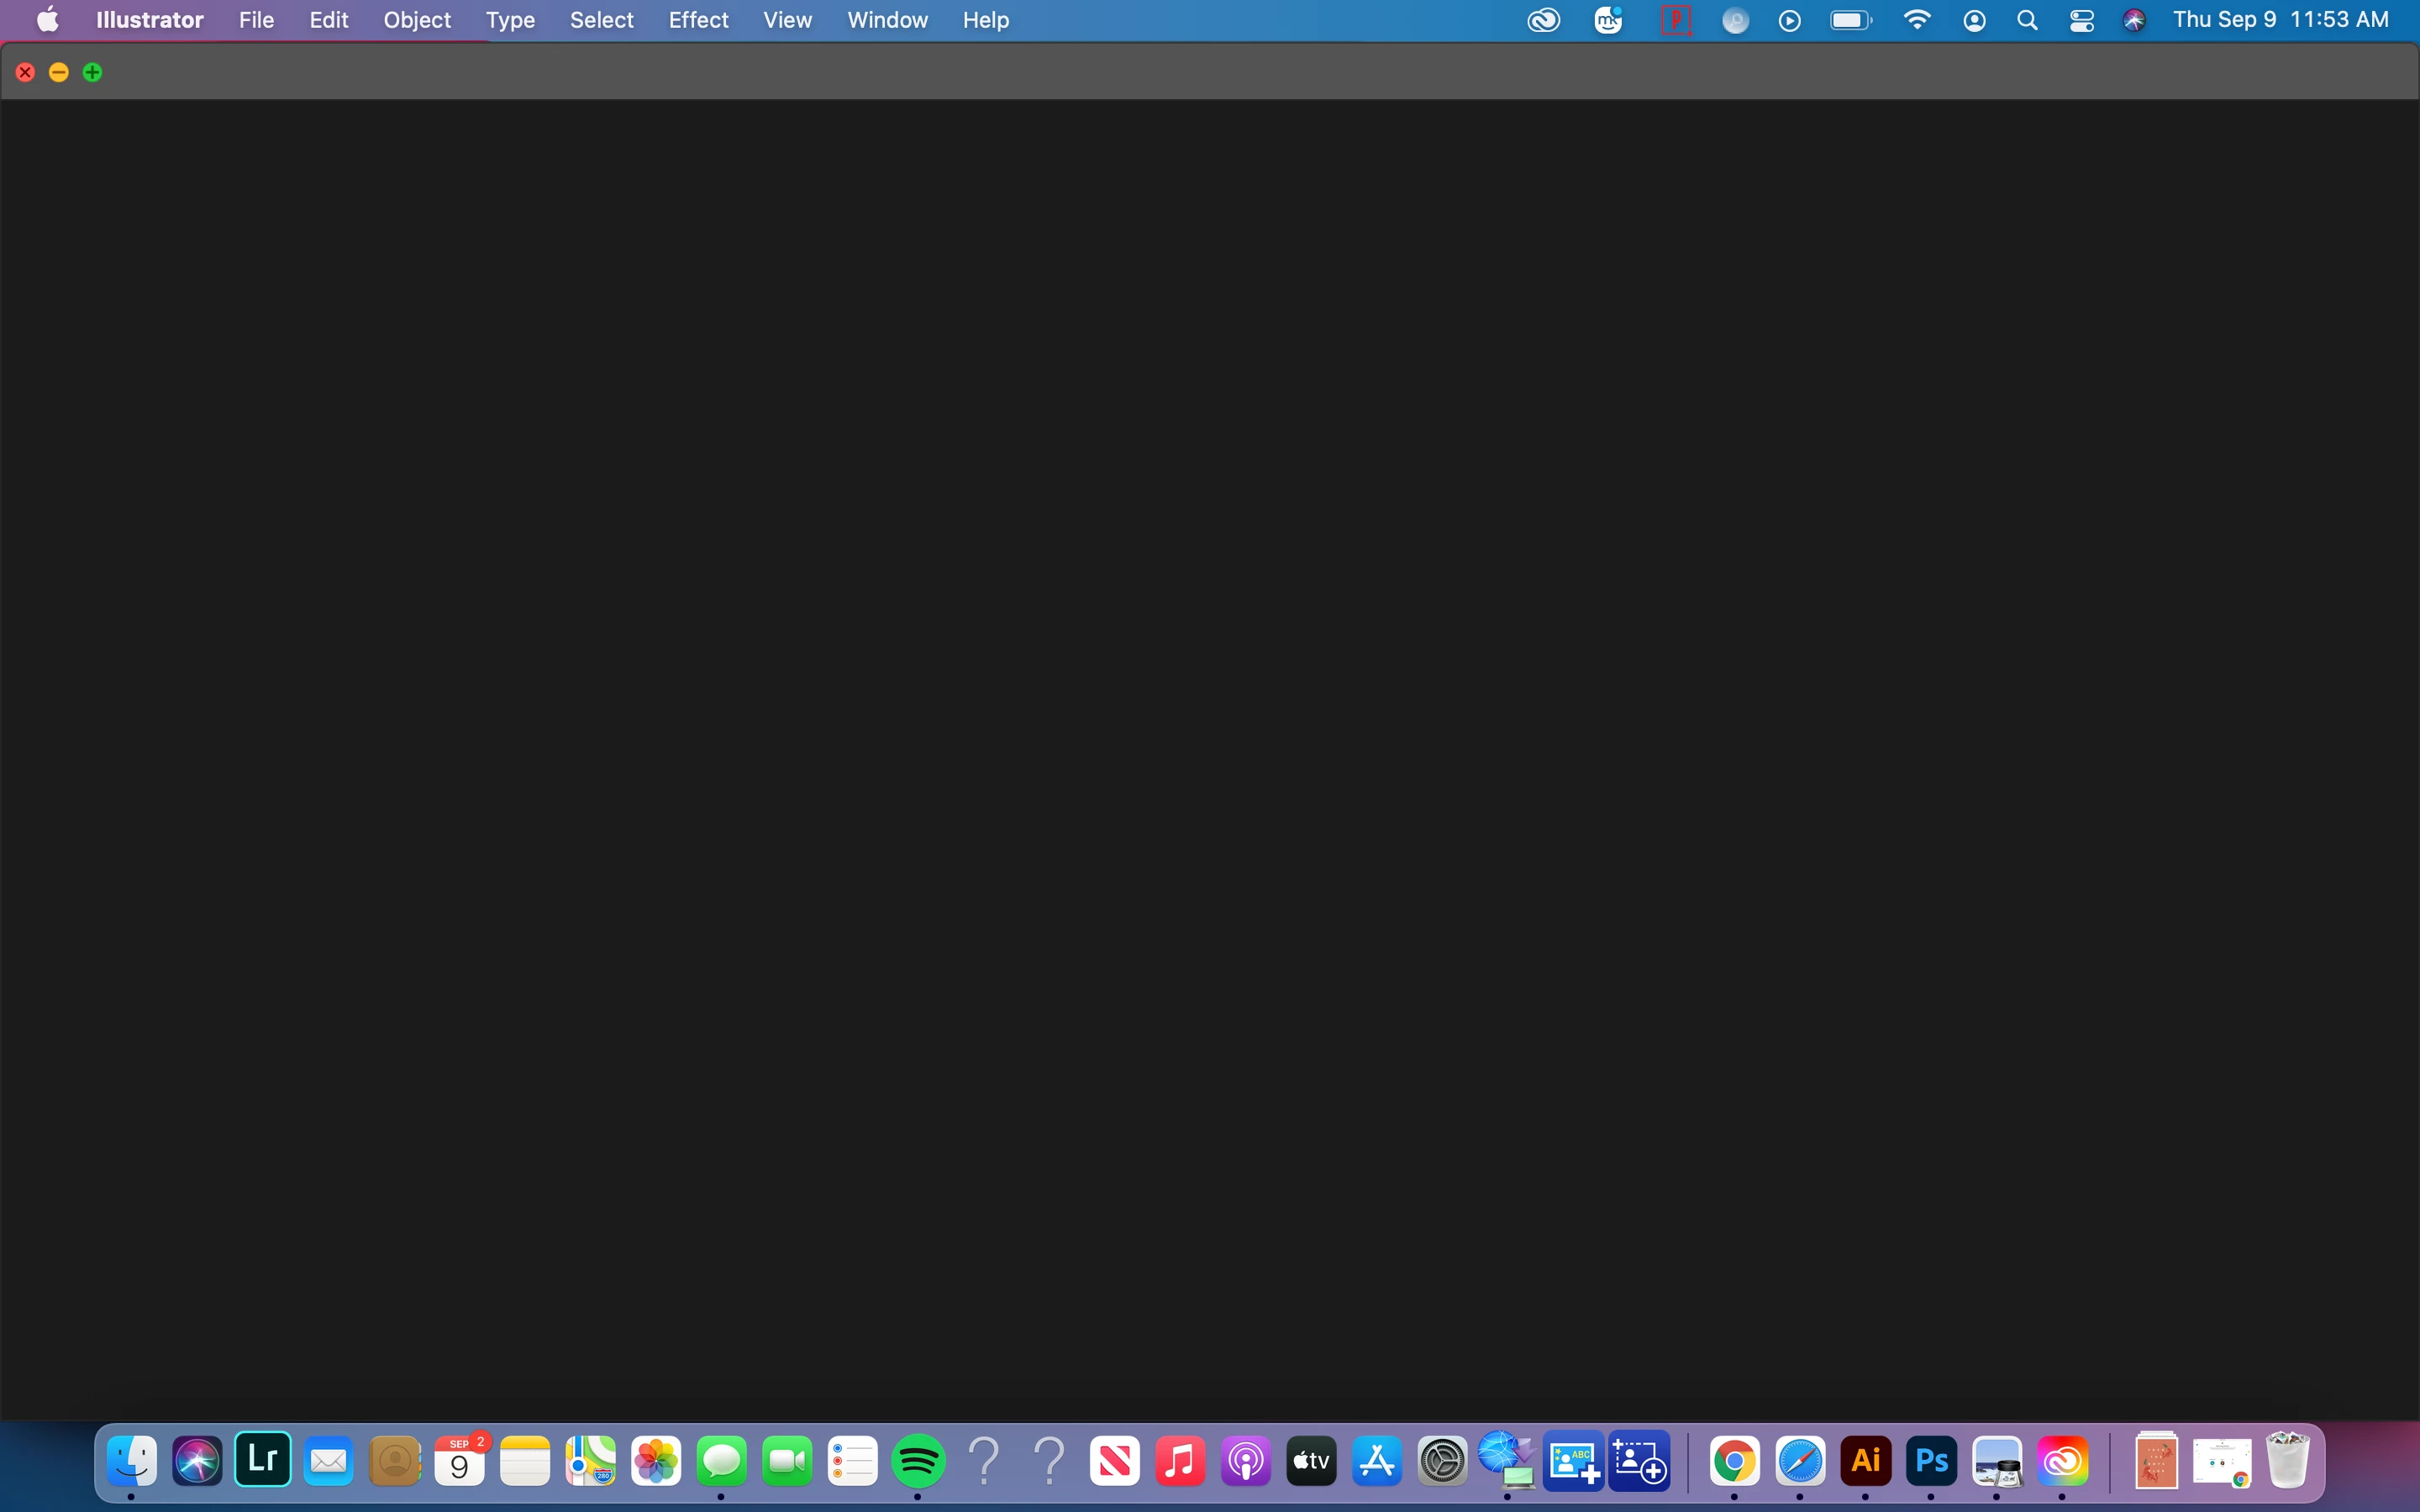Click the green fullscreen window button
Image resolution: width=2420 pixels, height=1512 pixels.
pyautogui.click(x=92, y=72)
